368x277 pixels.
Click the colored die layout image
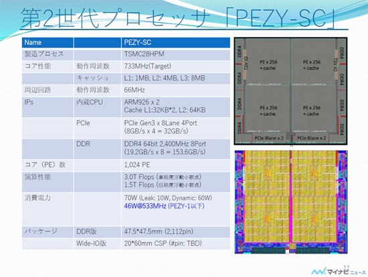(291, 202)
